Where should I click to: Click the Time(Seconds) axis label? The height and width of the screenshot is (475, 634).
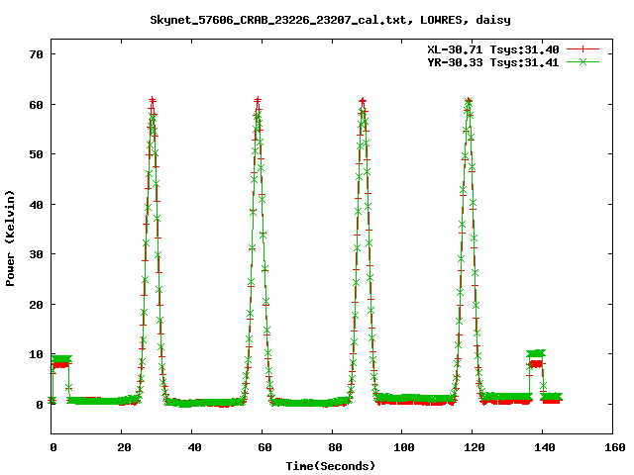330,466
